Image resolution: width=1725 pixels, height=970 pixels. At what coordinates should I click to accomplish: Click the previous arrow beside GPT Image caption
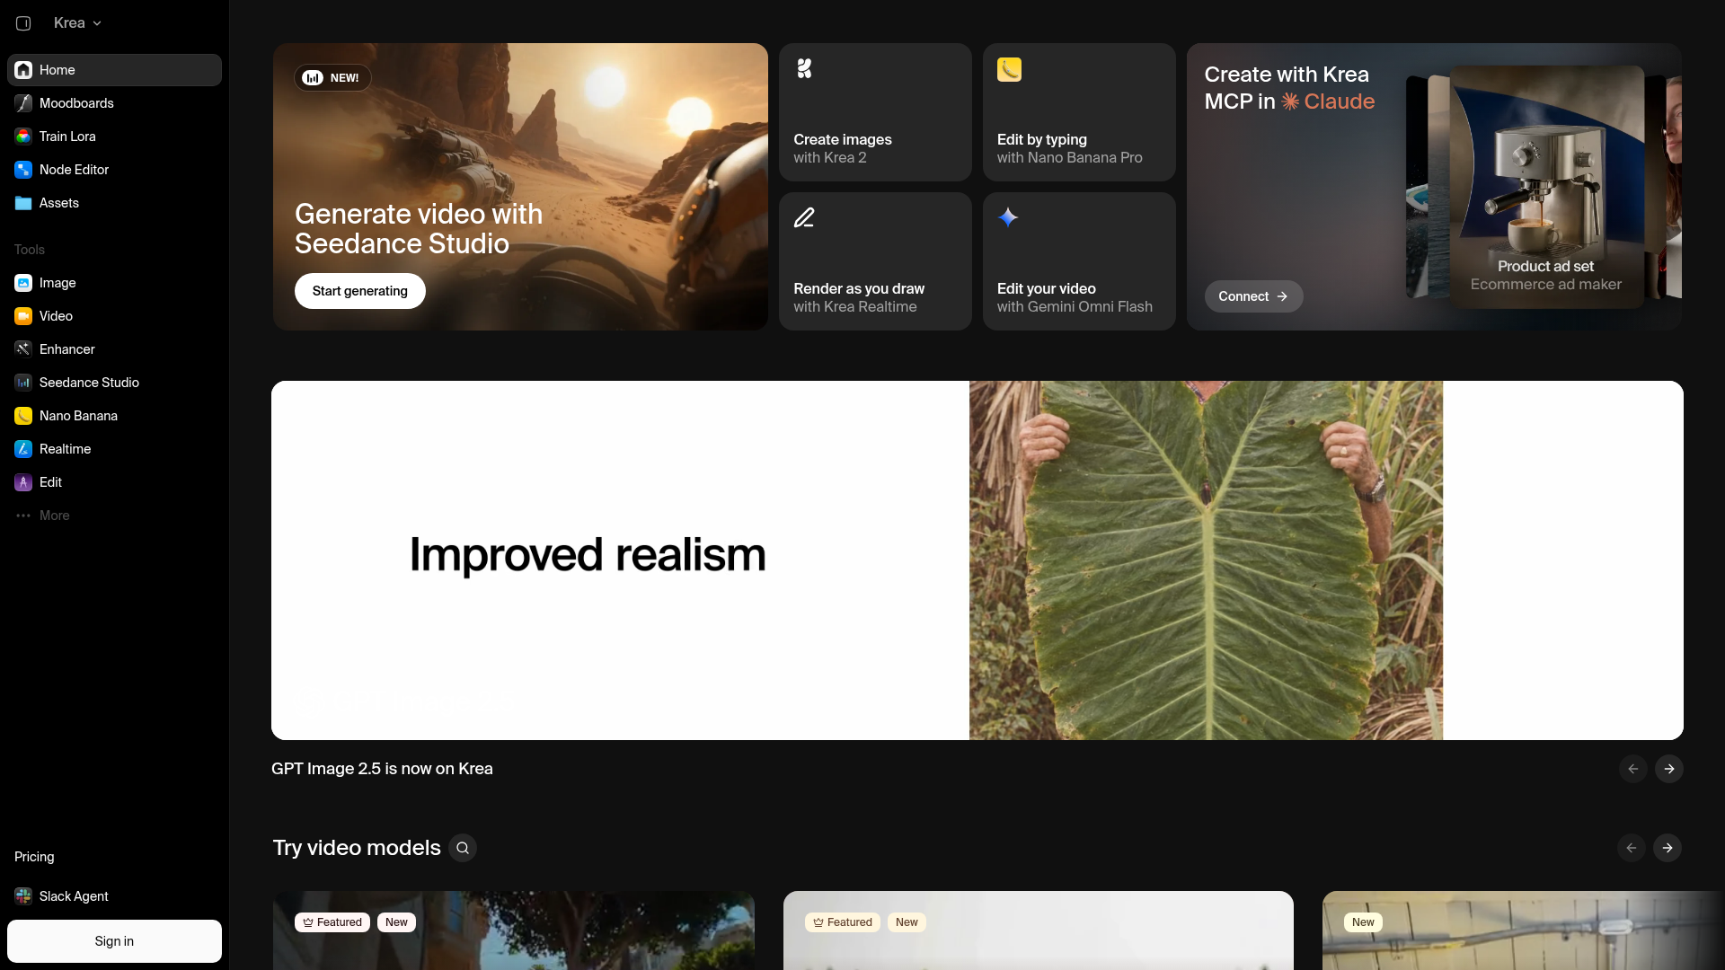[x=1633, y=769]
